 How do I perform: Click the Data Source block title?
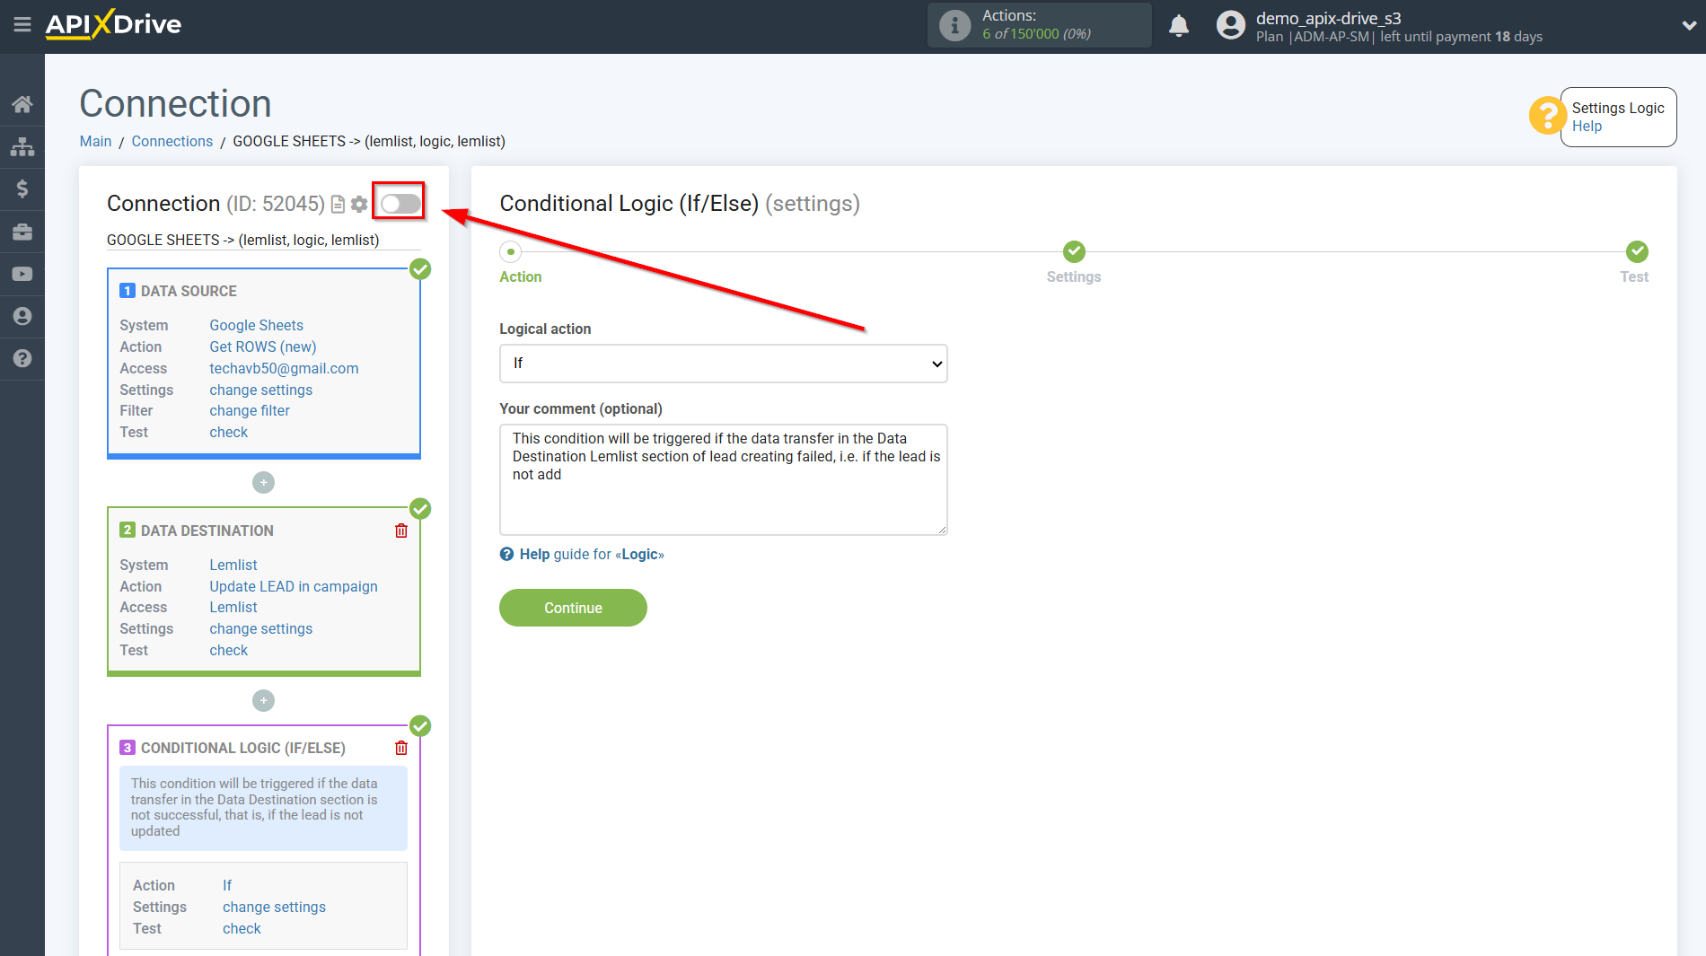click(189, 291)
